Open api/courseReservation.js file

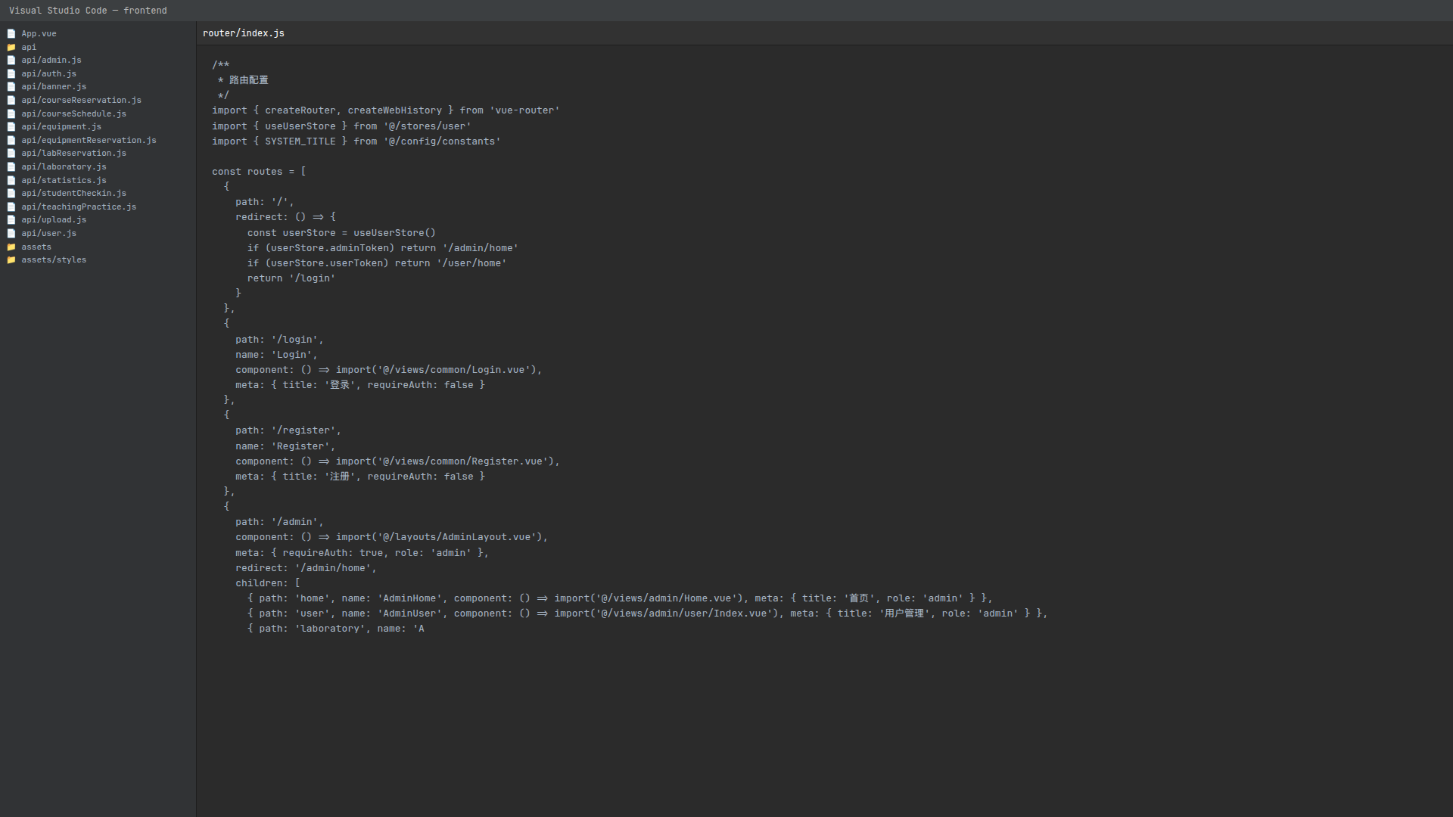81,101
